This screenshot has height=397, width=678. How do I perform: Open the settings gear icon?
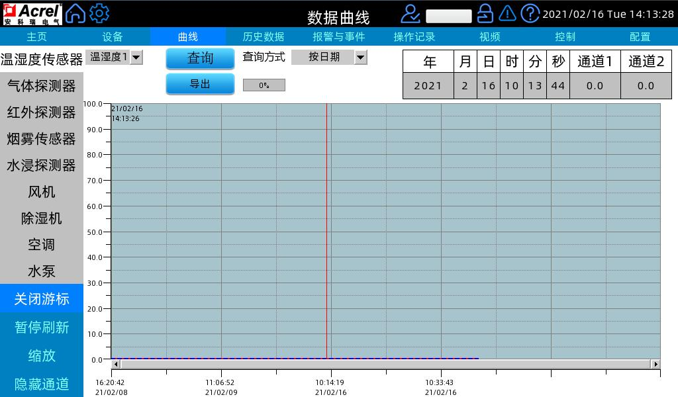[x=99, y=13]
